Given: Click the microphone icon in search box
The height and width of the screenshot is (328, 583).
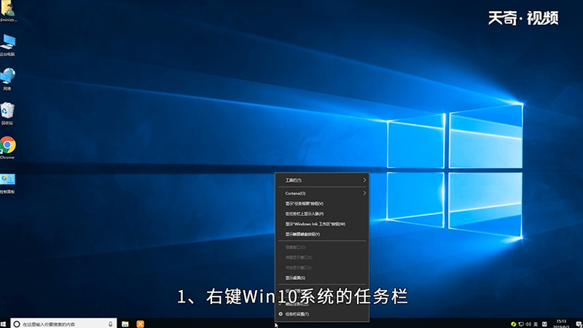Looking at the screenshot, I should click(111, 324).
